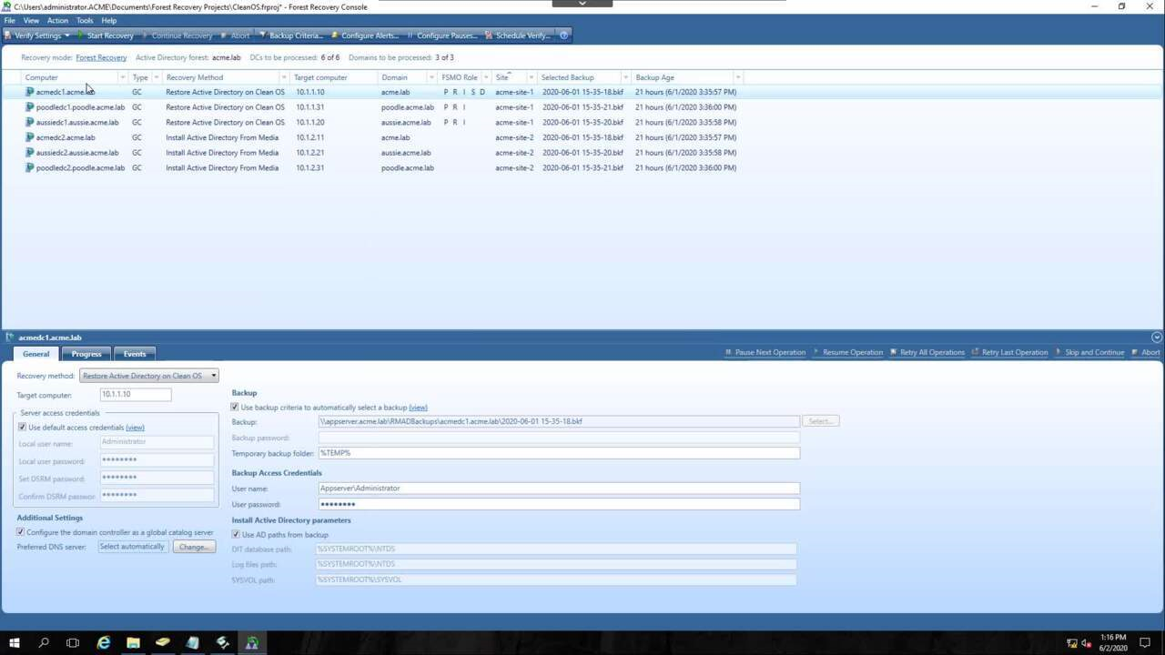The width and height of the screenshot is (1165, 655).
Task: Open Schedule Verify in the toolbar
Action: click(x=518, y=35)
